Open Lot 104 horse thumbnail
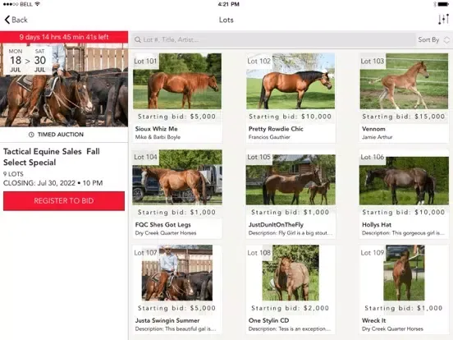 tap(177, 177)
